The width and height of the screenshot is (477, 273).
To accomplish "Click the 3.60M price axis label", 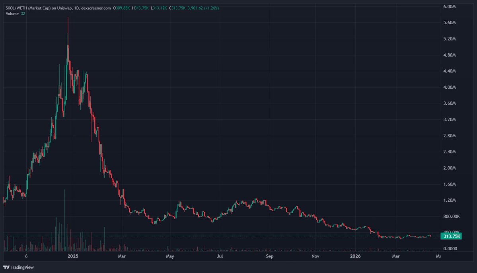I will (449, 103).
